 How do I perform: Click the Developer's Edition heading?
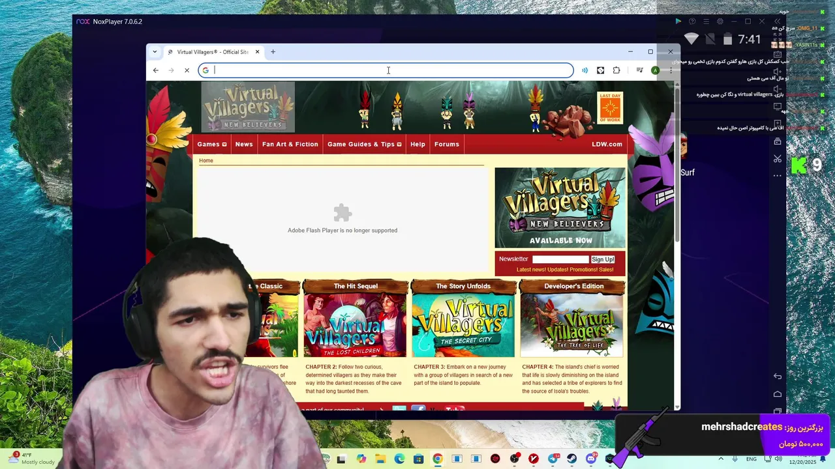[x=574, y=286]
